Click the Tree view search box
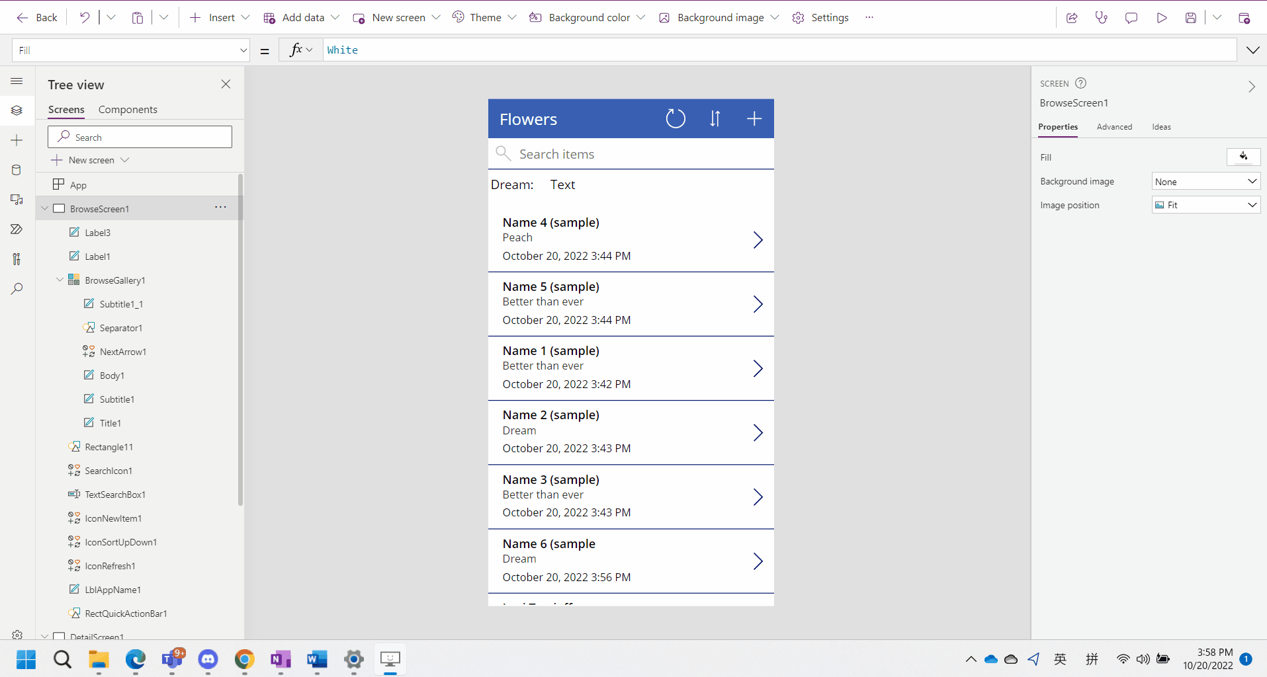 tap(140, 137)
